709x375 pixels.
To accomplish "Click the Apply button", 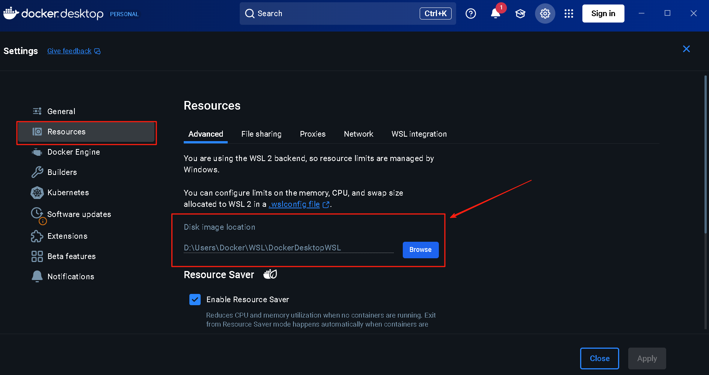I will point(647,358).
